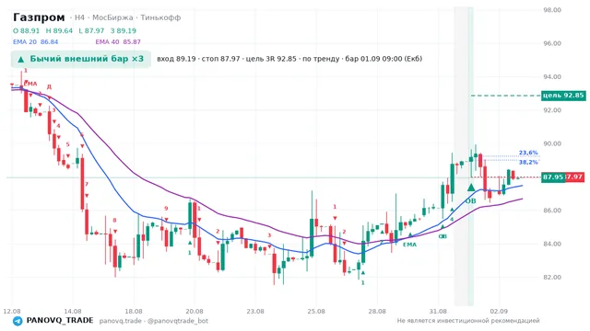Click the 'цель 92.85' target price label
This screenshot has width=590, height=331.
click(563, 96)
